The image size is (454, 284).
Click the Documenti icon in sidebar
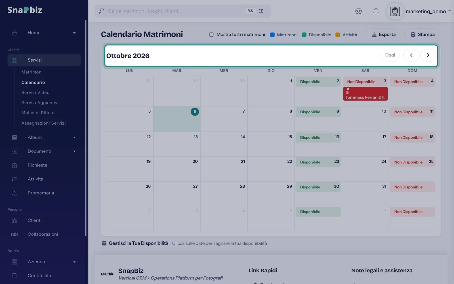14,151
